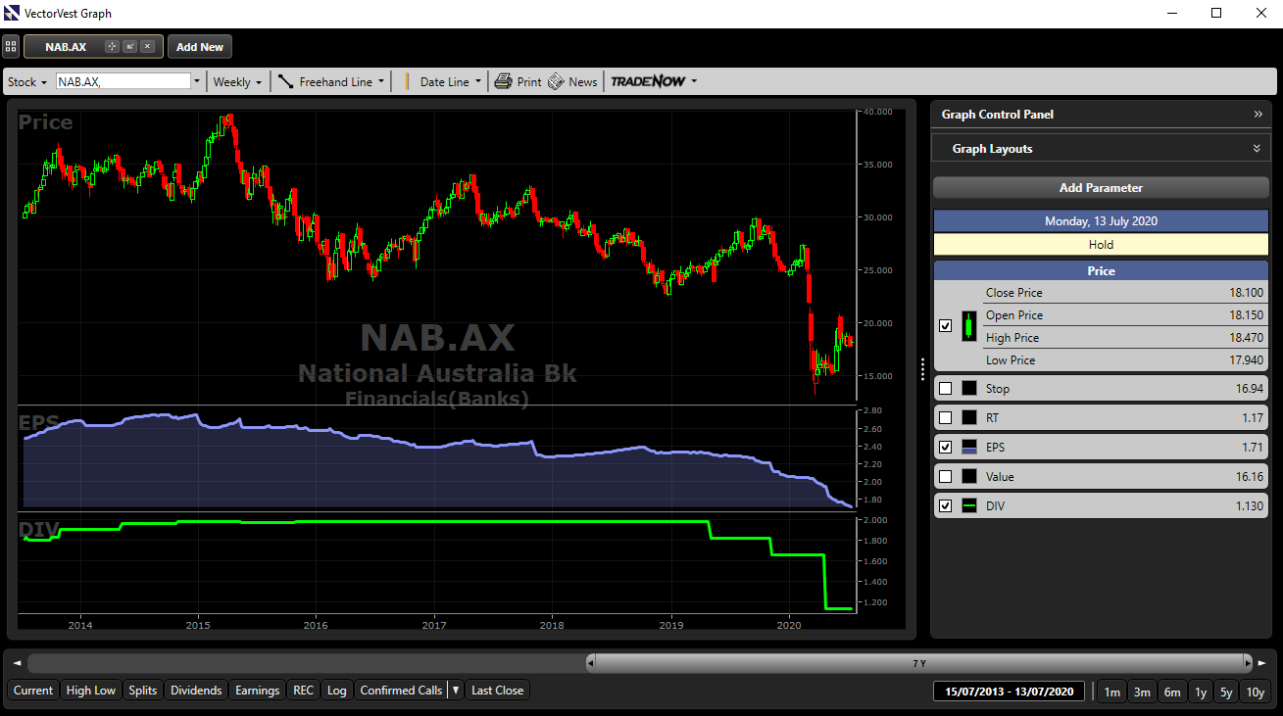Click the Price section header
Screen dimensions: 1283x716
[x=1101, y=271]
